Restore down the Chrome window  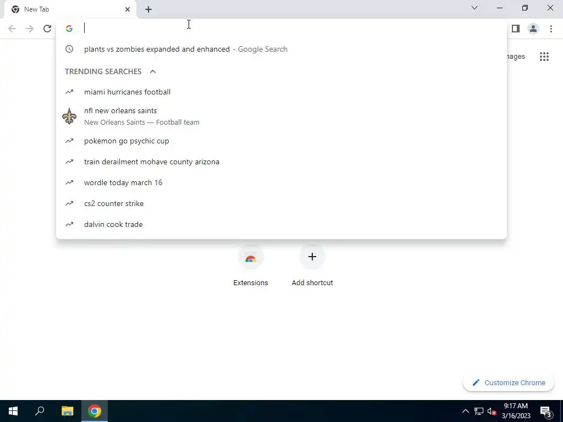[x=525, y=8]
